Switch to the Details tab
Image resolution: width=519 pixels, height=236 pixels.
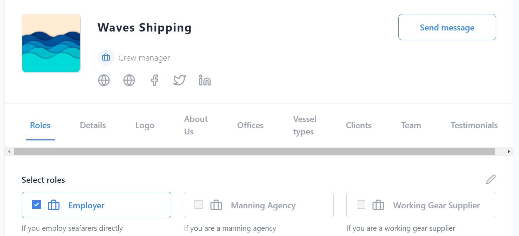[x=93, y=125]
